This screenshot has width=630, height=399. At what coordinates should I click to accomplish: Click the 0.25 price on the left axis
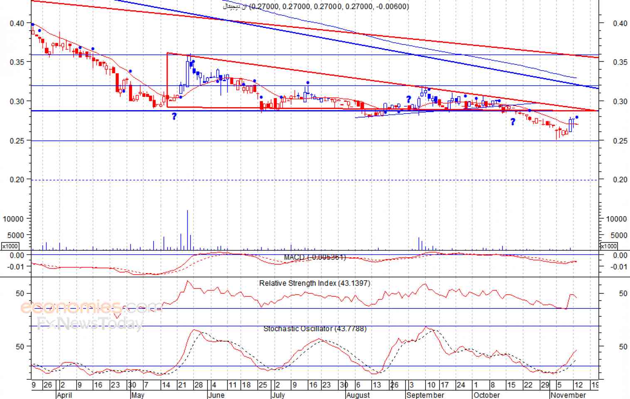click(17, 141)
